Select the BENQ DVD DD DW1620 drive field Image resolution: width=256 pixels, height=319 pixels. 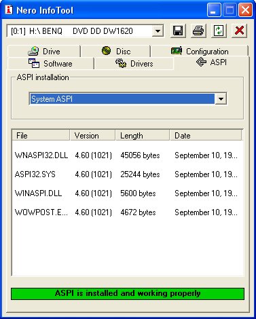pyautogui.click(x=85, y=31)
